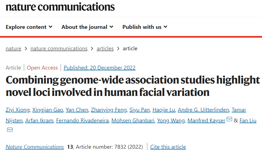This screenshot has width=262, height=152.
Task: Click the nature communications logo
Action: click(x=60, y=7)
